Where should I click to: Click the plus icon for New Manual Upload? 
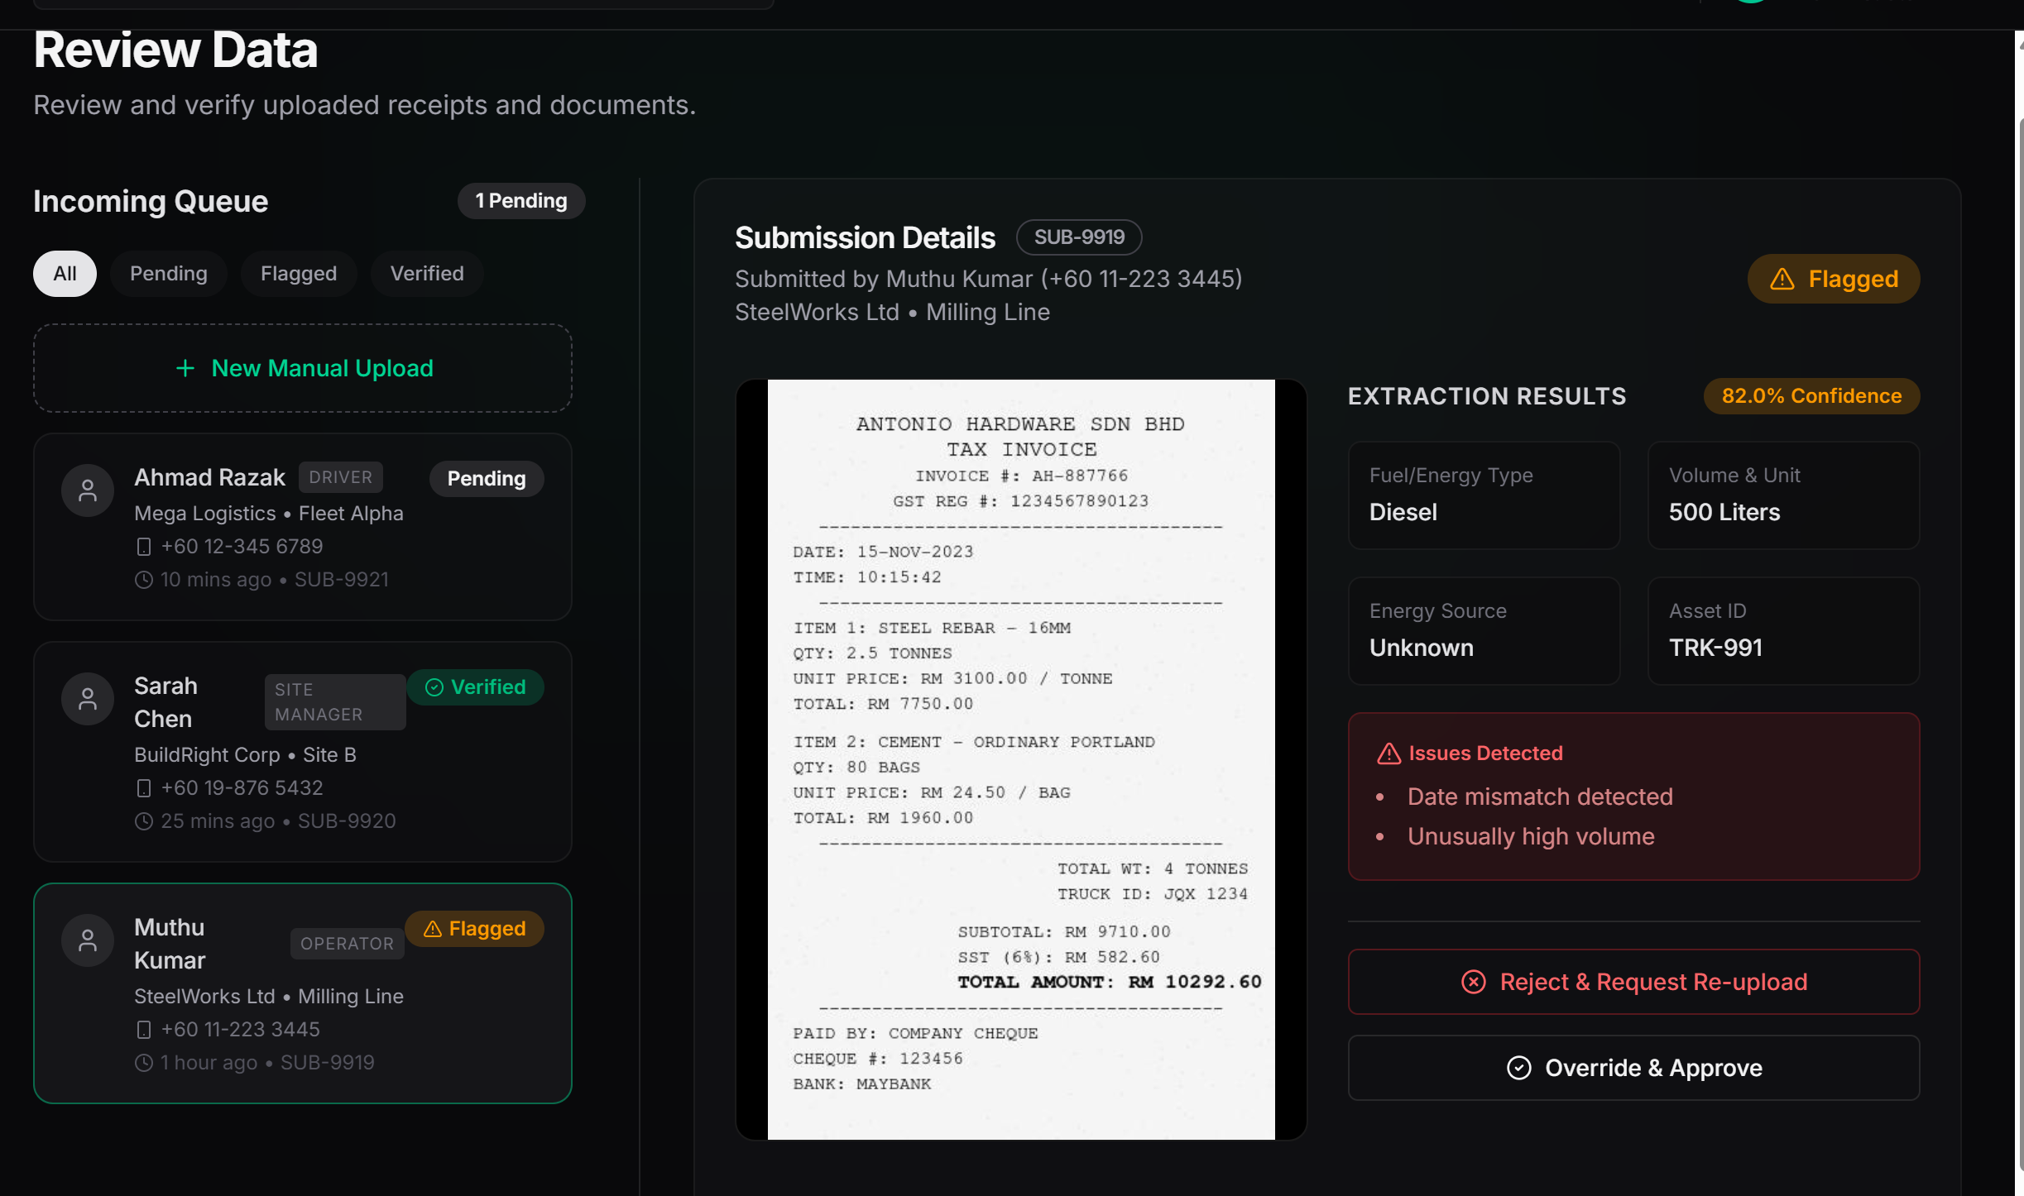coord(185,368)
